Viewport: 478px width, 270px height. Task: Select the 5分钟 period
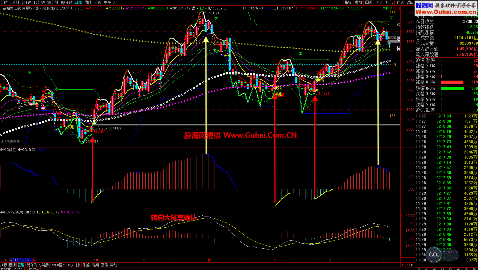26,2
